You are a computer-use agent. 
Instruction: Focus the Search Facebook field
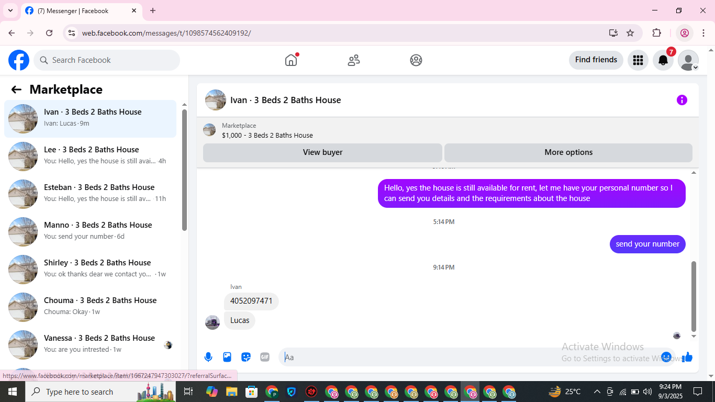[x=107, y=60]
